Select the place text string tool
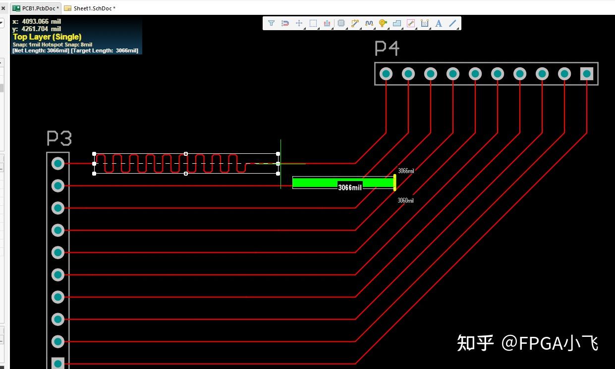This screenshot has height=369, width=615. pyautogui.click(x=438, y=23)
